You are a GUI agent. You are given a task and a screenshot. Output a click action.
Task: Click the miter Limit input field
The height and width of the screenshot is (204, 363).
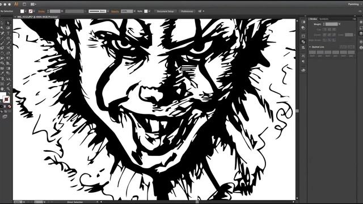349,35
